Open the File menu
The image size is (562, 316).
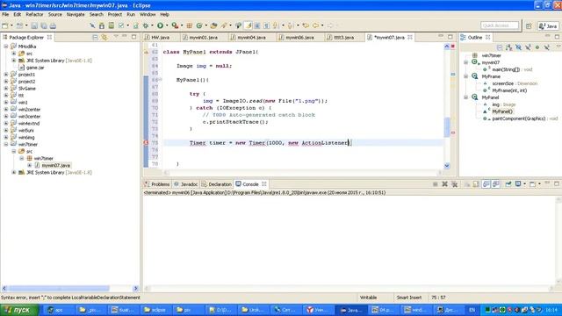pyautogui.click(x=5, y=14)
